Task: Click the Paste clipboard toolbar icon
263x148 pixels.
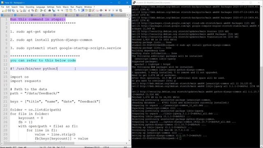Action: (36, 11)
